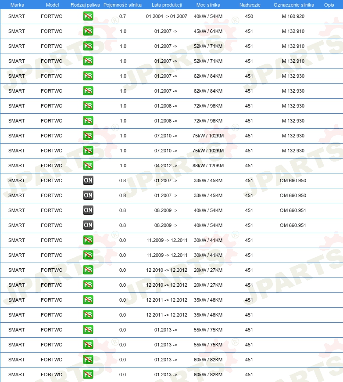Click the Rodzaj paliwa column header
343x382 pixels.
pyautogui.click(x=85, y=5)
